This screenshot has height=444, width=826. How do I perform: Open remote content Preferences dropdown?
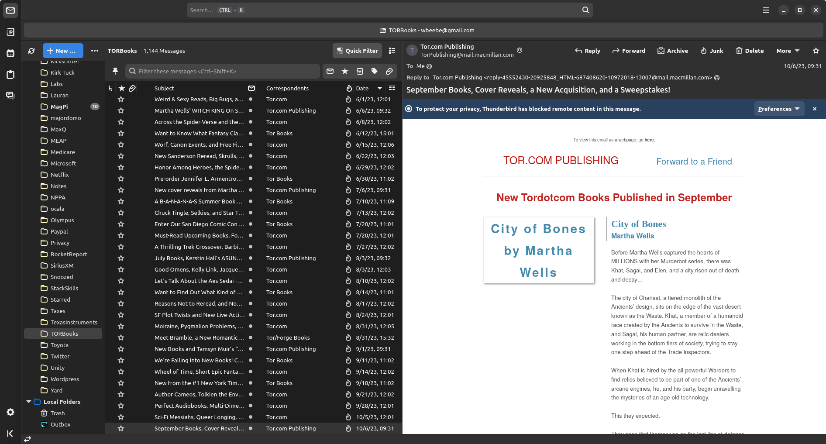pyautogui.click(x=778, y=109)
